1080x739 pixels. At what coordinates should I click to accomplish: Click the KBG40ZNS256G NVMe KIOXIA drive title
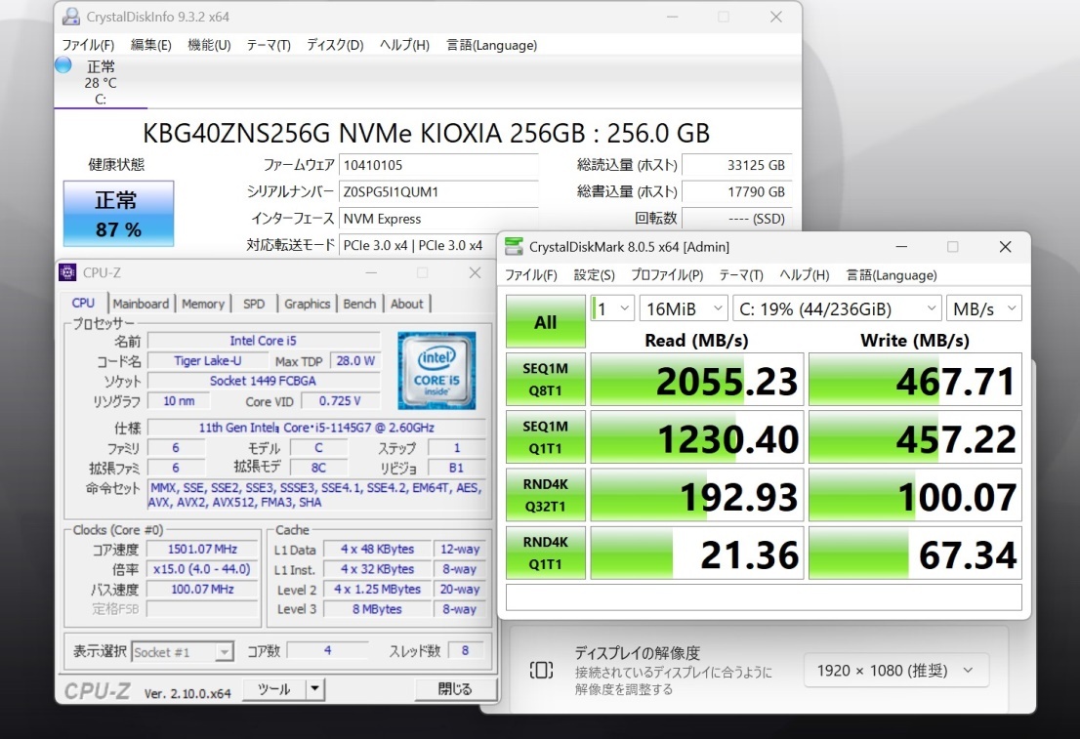coord(427,132)
